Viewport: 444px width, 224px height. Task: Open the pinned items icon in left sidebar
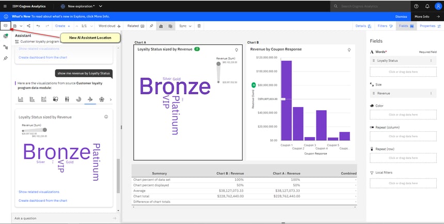coord(5,58)
